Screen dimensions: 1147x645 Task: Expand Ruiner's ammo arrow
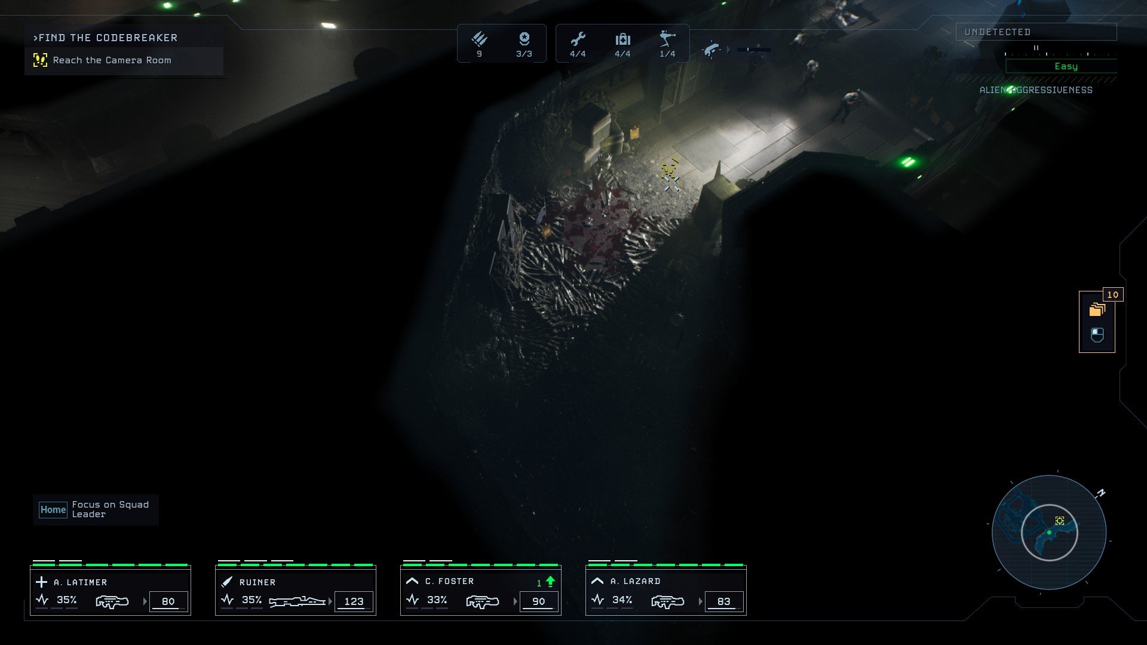tap(330, 601)
